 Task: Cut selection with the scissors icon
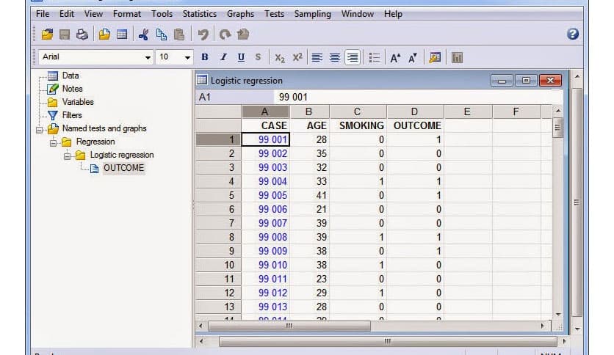point(143,34)
